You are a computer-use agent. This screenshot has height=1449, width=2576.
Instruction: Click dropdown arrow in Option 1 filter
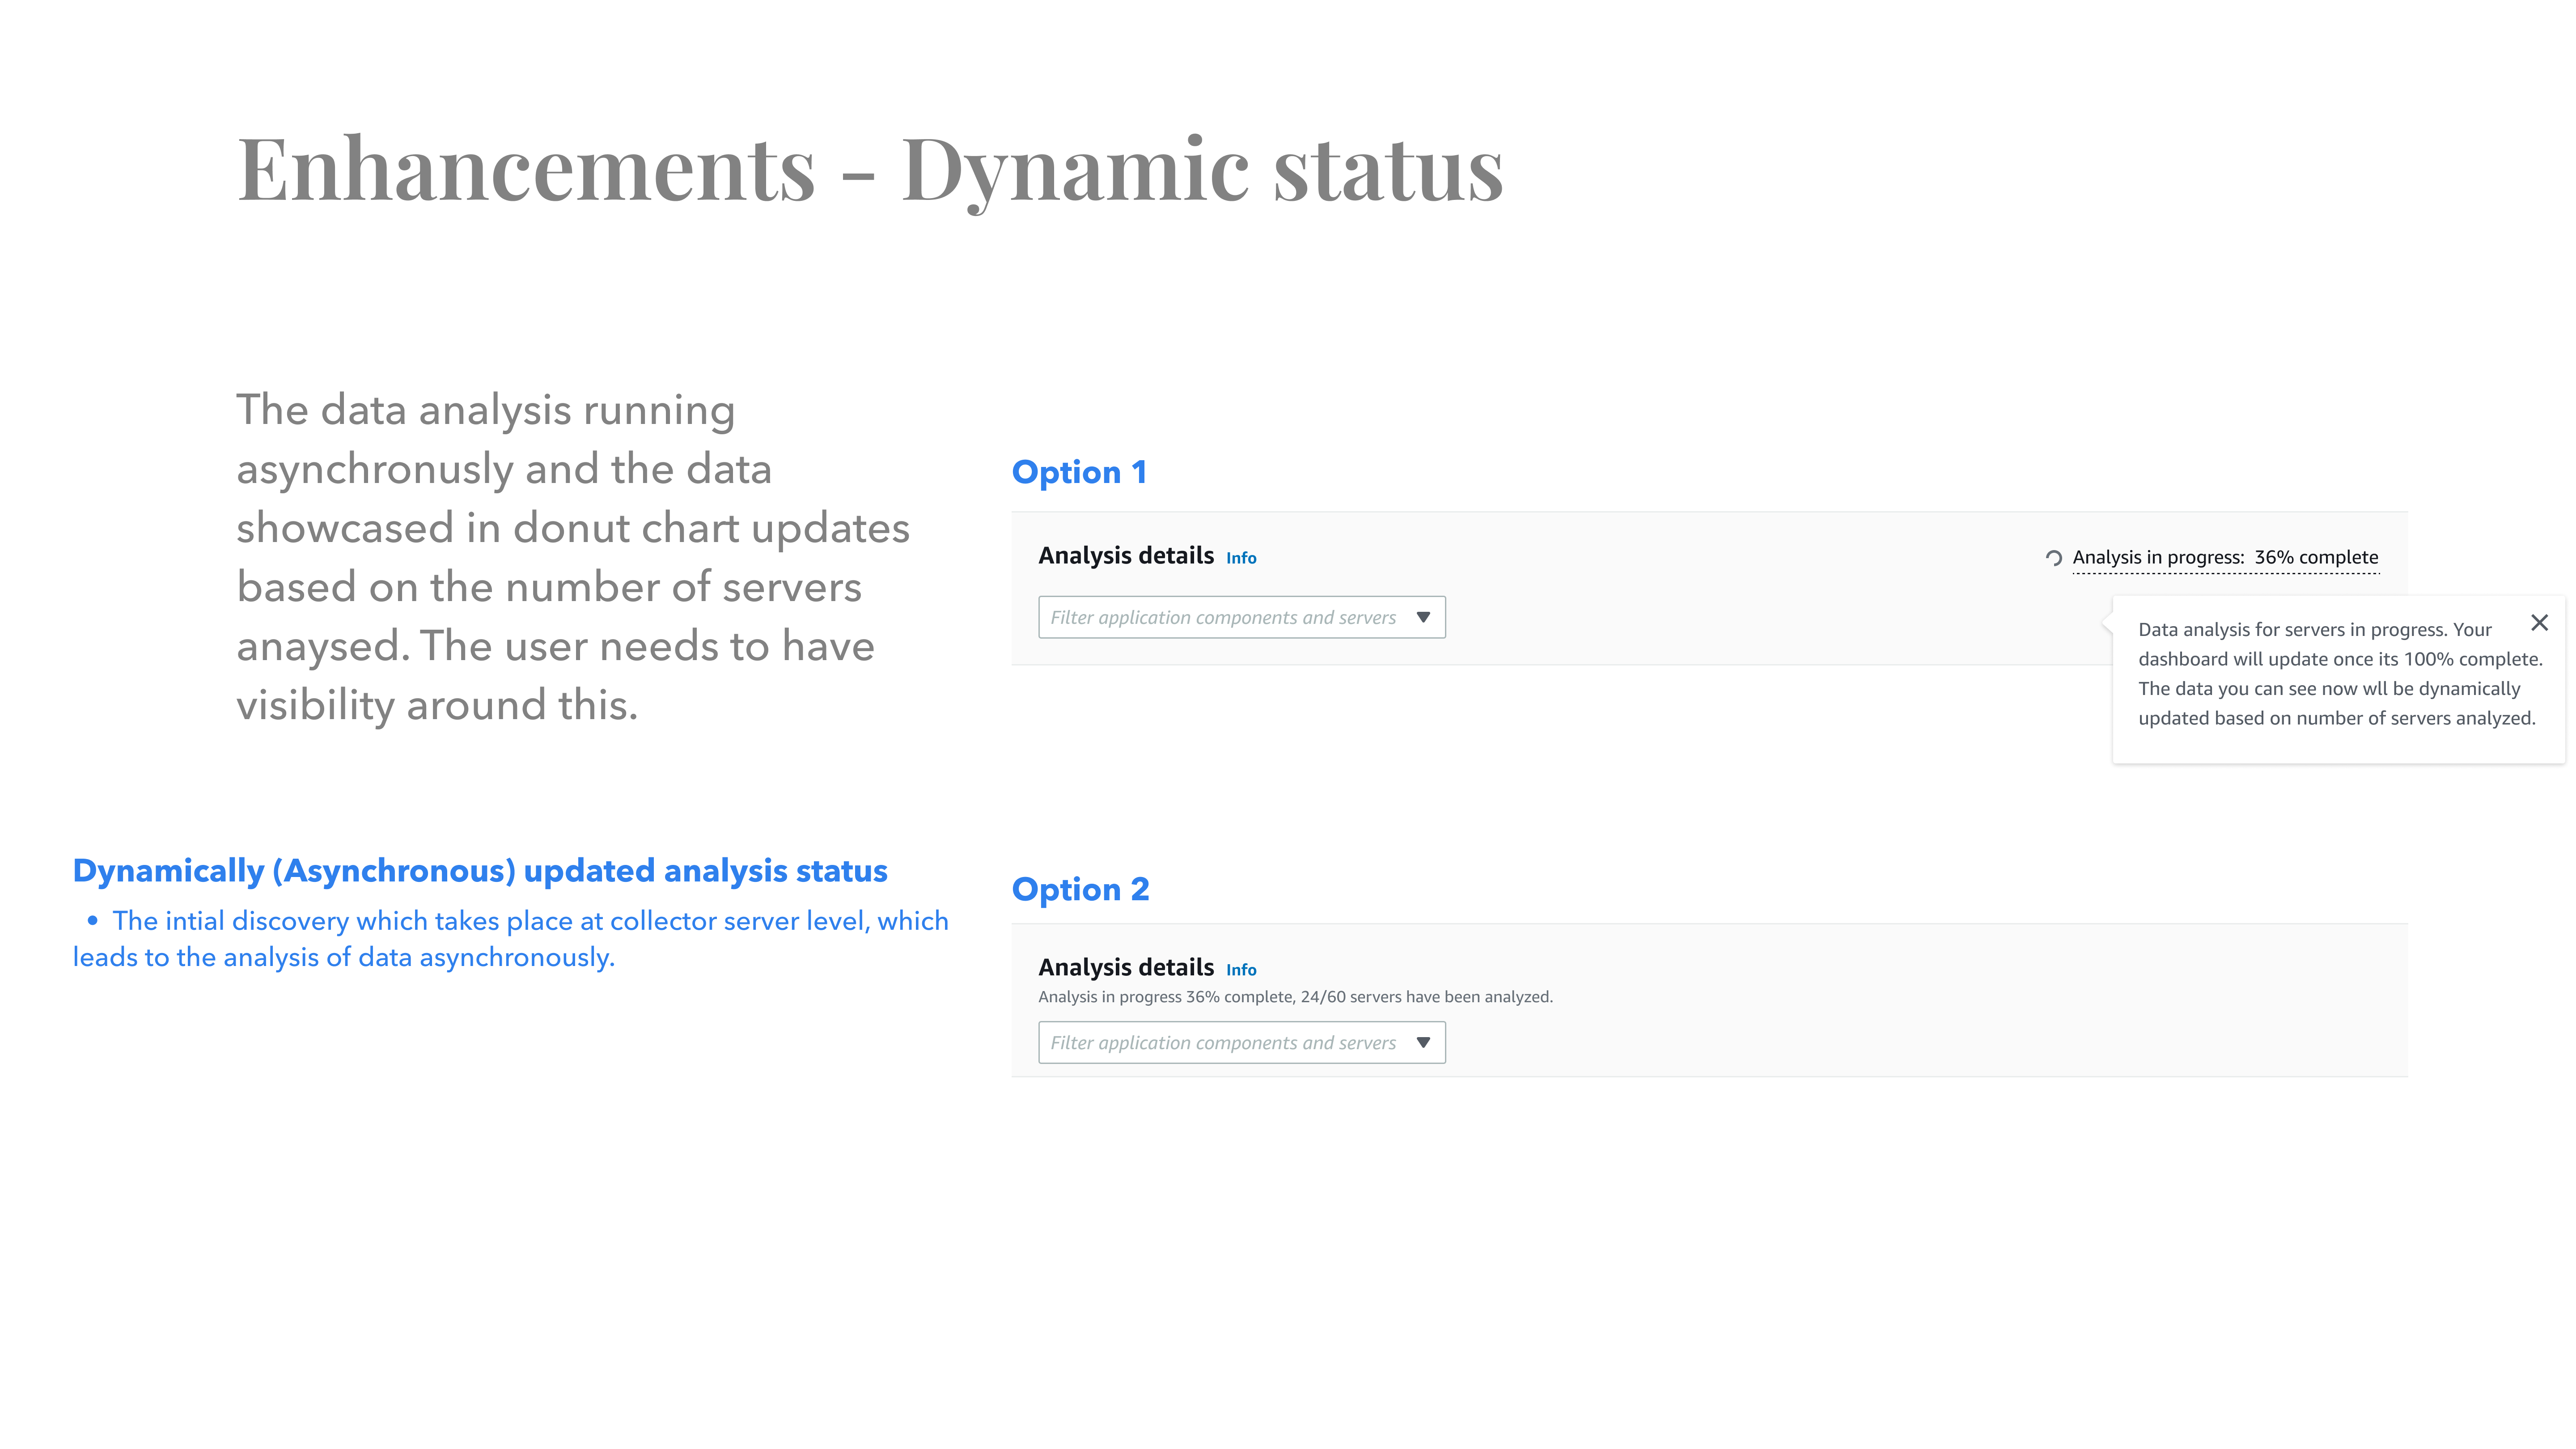[x=1423, y=617]
